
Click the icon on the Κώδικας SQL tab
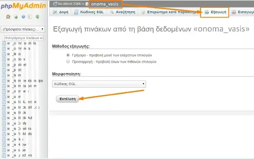point(76,12)
